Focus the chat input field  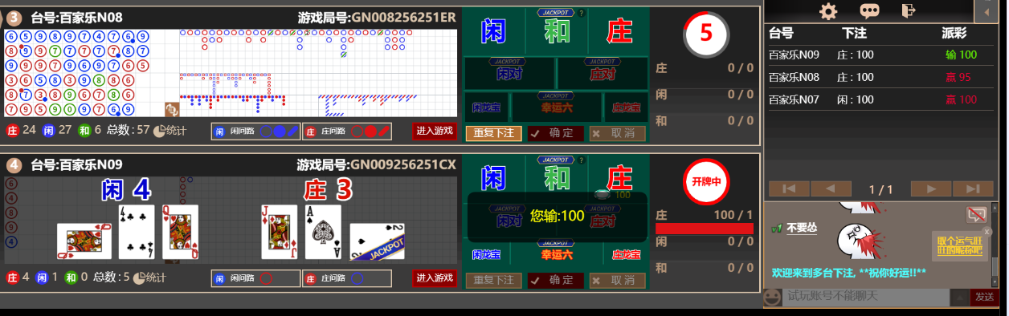[x=865, y=298]
